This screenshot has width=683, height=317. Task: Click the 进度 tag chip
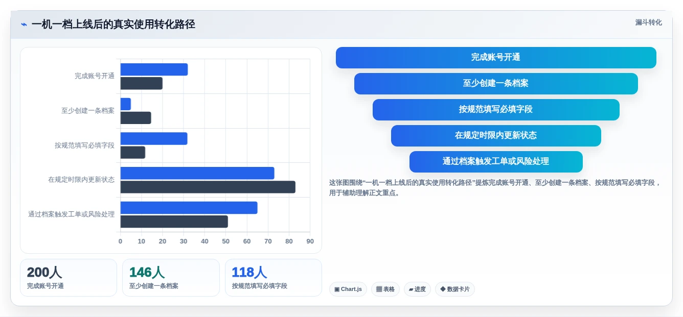[x=417, y=289]
